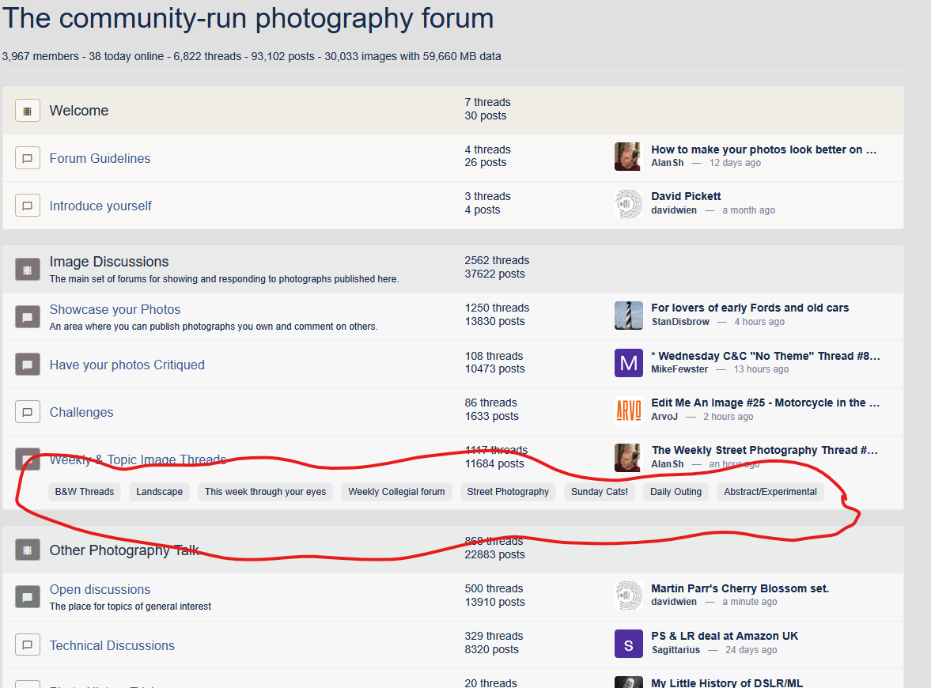Viewport: 931px width, 688px height.
Task: Select the Abstract/Experimental subforum tag
Action: click(770, 492)
